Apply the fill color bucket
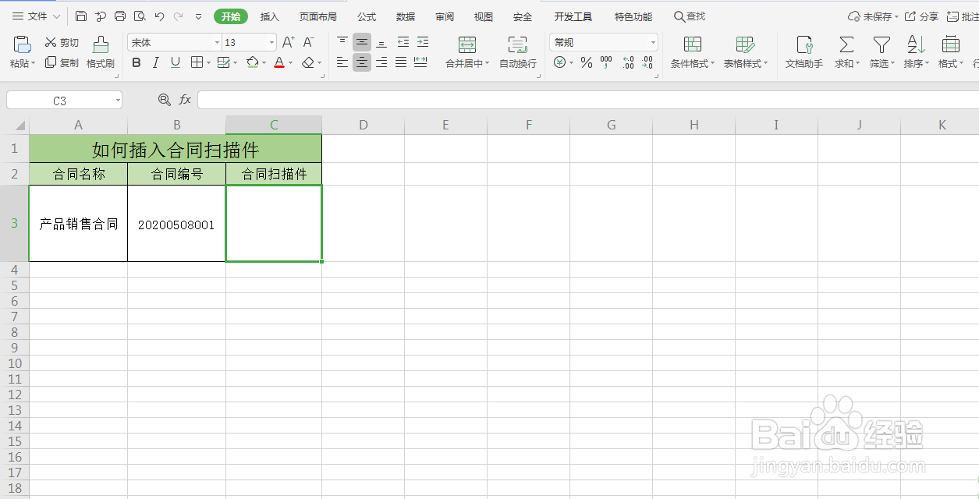979x499 pixels. [x=252, y=62]
